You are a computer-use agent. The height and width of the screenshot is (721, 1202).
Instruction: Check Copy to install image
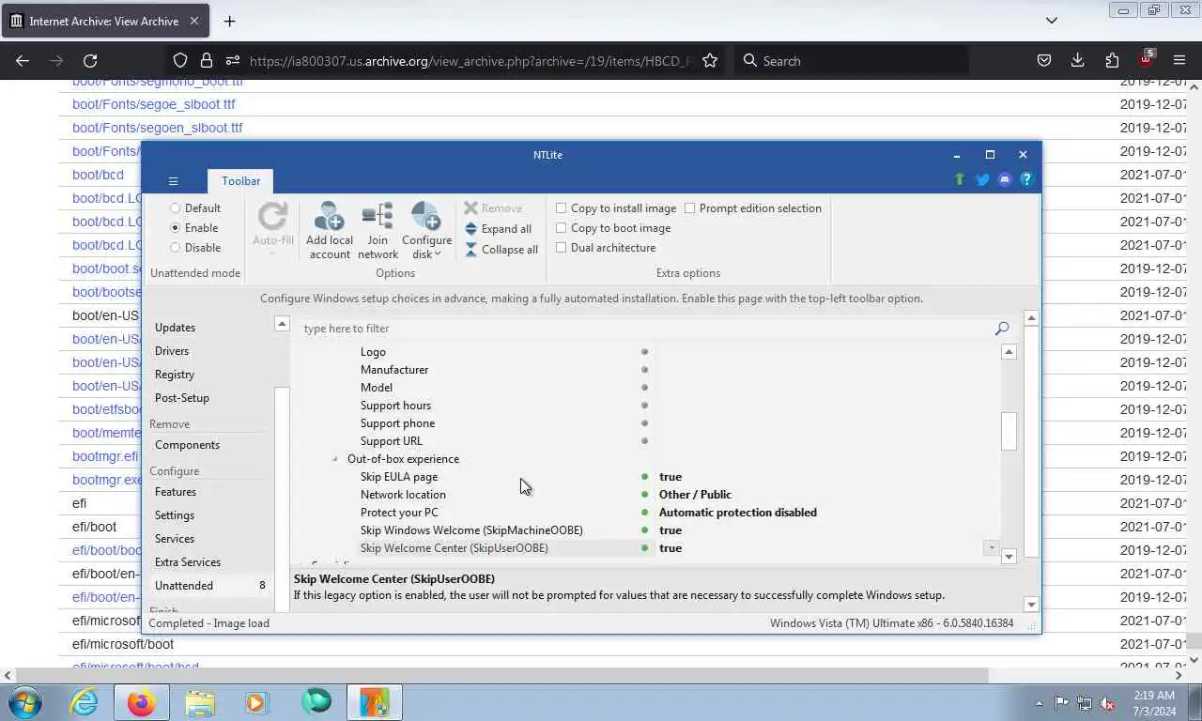click(615, 208)
